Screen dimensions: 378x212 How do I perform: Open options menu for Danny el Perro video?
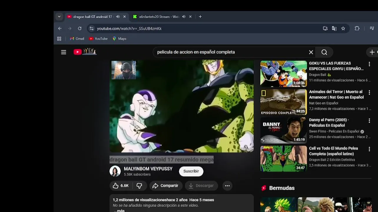pos(369,121)
